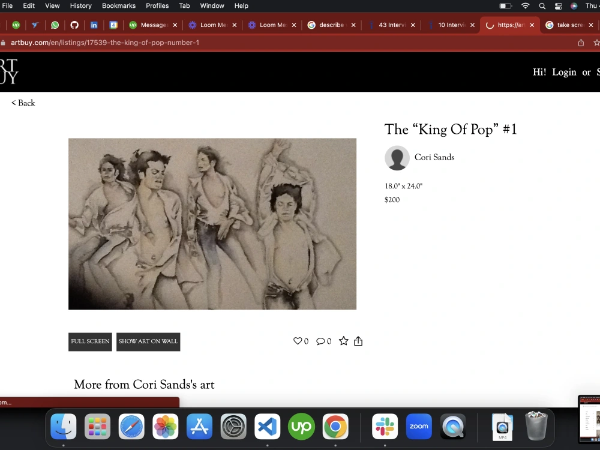Click the FULL SCREEN button
Image resolution: width=600 pixels, height=450 pixels.
pyautogui.click(x=91, y=342)
